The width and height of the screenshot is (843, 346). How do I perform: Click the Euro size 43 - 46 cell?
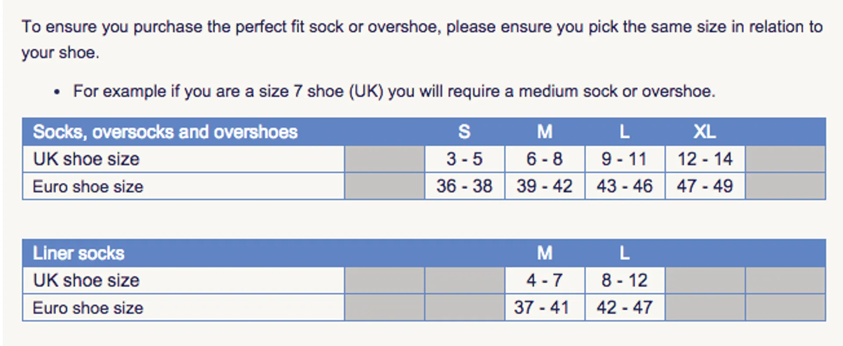coord(624,186)
